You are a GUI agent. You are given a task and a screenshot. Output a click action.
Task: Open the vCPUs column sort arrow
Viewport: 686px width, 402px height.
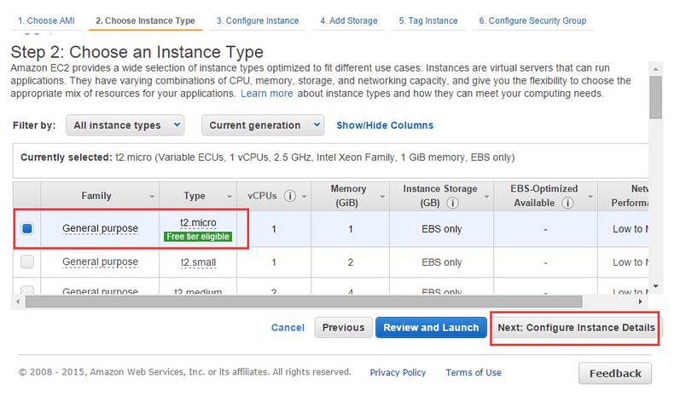click(x=304, y=197)
